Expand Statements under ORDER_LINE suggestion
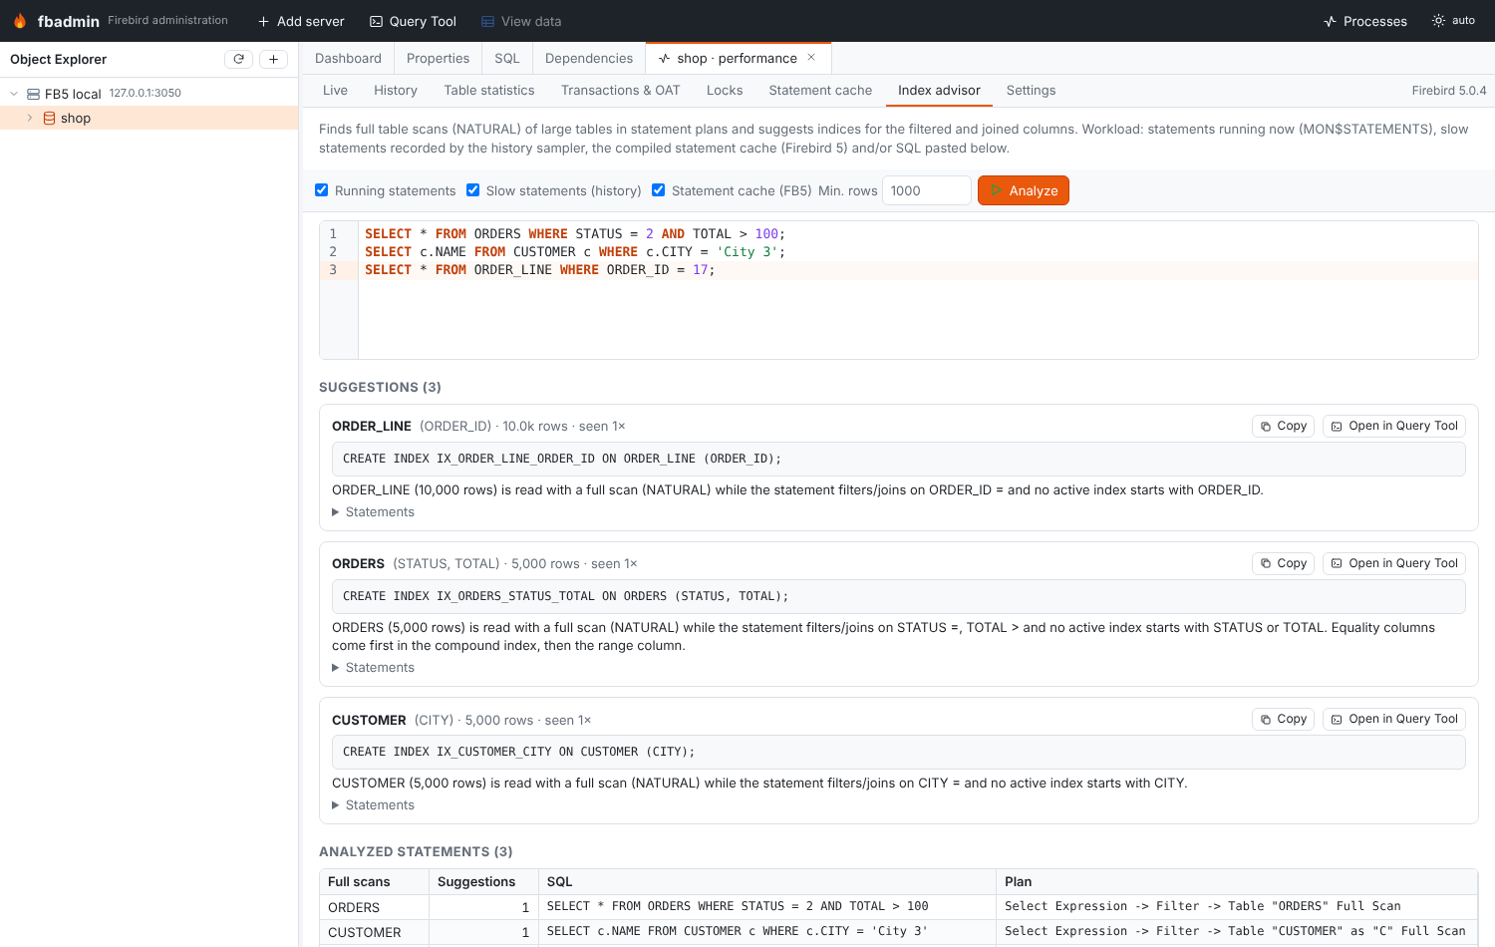This screenshot has width=1495, height=947. (373, 512)
